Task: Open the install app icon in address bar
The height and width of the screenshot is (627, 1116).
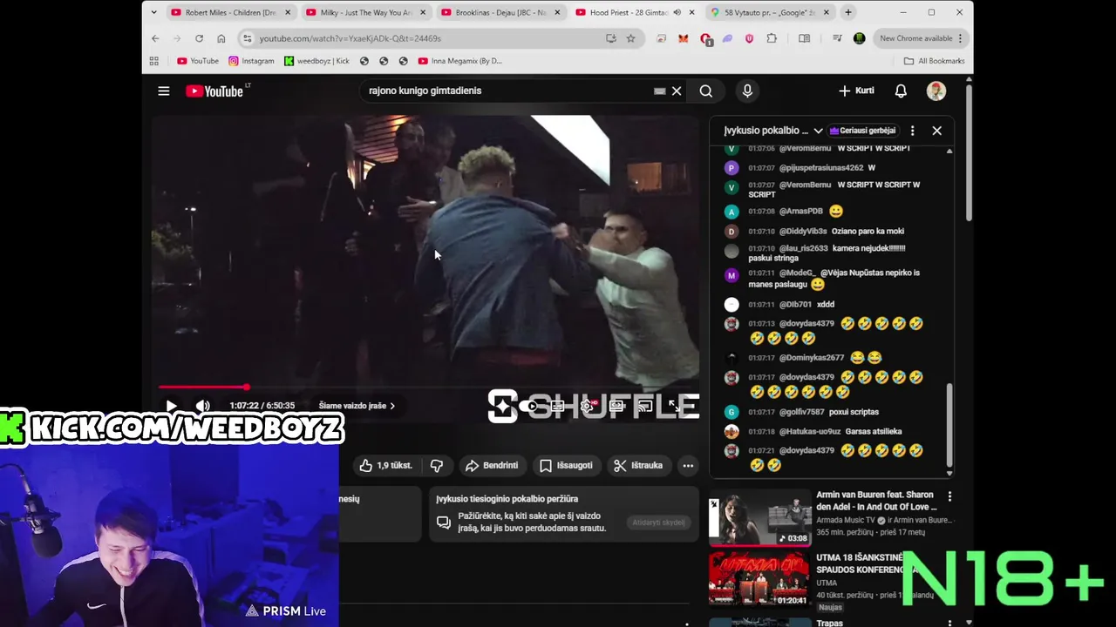Action: (x=611, y=38)
